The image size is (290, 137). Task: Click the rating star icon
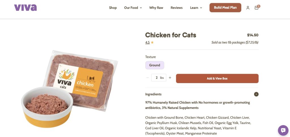tap(152, 43)
